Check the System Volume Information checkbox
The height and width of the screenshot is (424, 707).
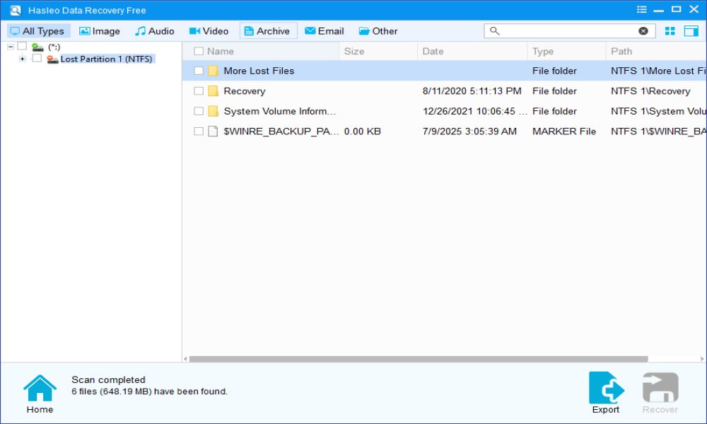(x=199, y=111)
